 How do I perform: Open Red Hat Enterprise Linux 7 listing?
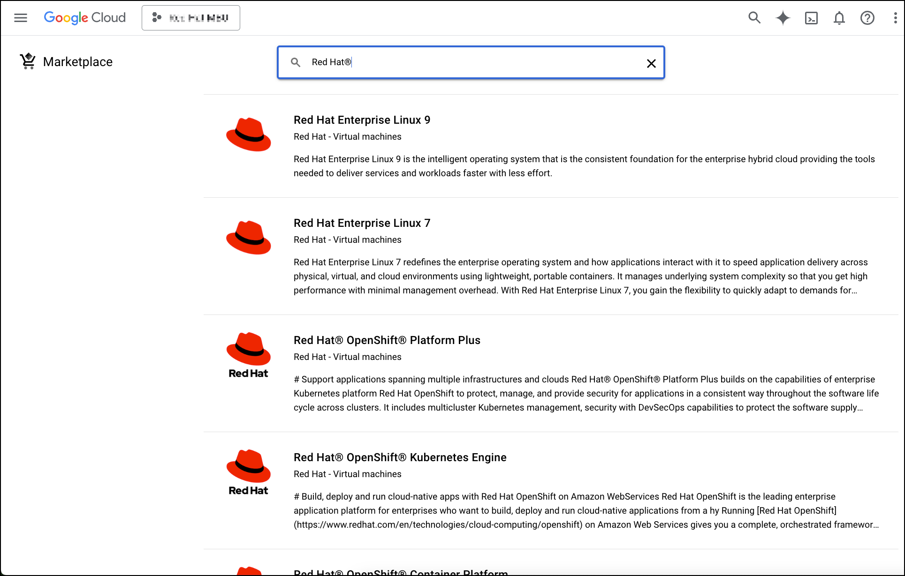(362, 223)
